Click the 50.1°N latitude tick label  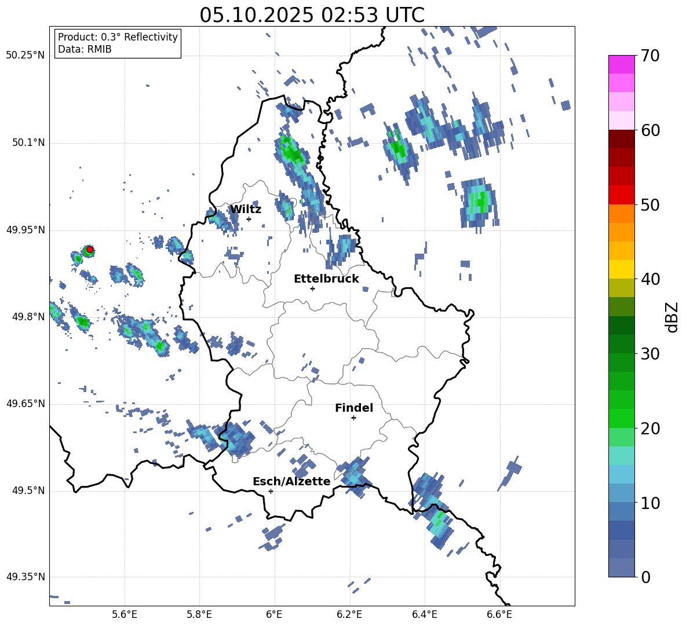28,142
